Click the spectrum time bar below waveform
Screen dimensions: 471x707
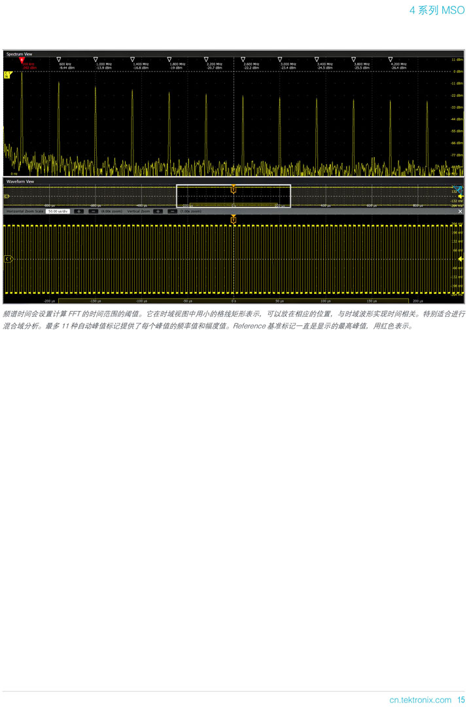(234, 300)
